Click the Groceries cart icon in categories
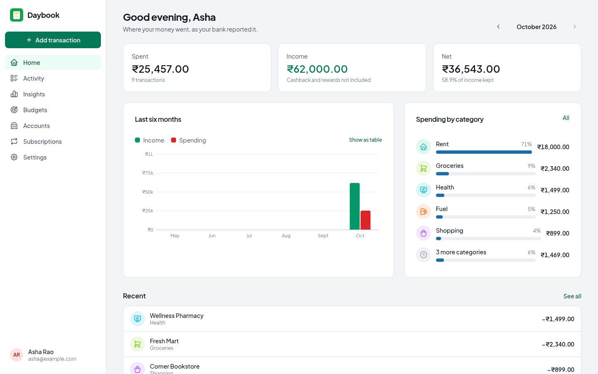Screen dimensions: 598x374 (x=424, y=168)
